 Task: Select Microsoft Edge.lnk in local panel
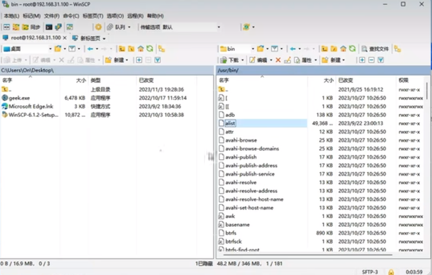pyautogui.click(x=31, y=106)
